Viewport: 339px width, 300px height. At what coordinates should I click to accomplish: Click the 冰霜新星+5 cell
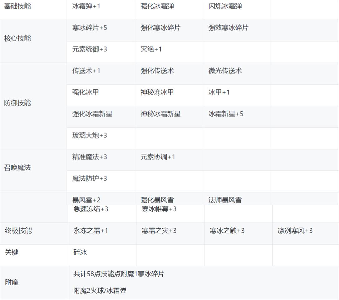226,114
